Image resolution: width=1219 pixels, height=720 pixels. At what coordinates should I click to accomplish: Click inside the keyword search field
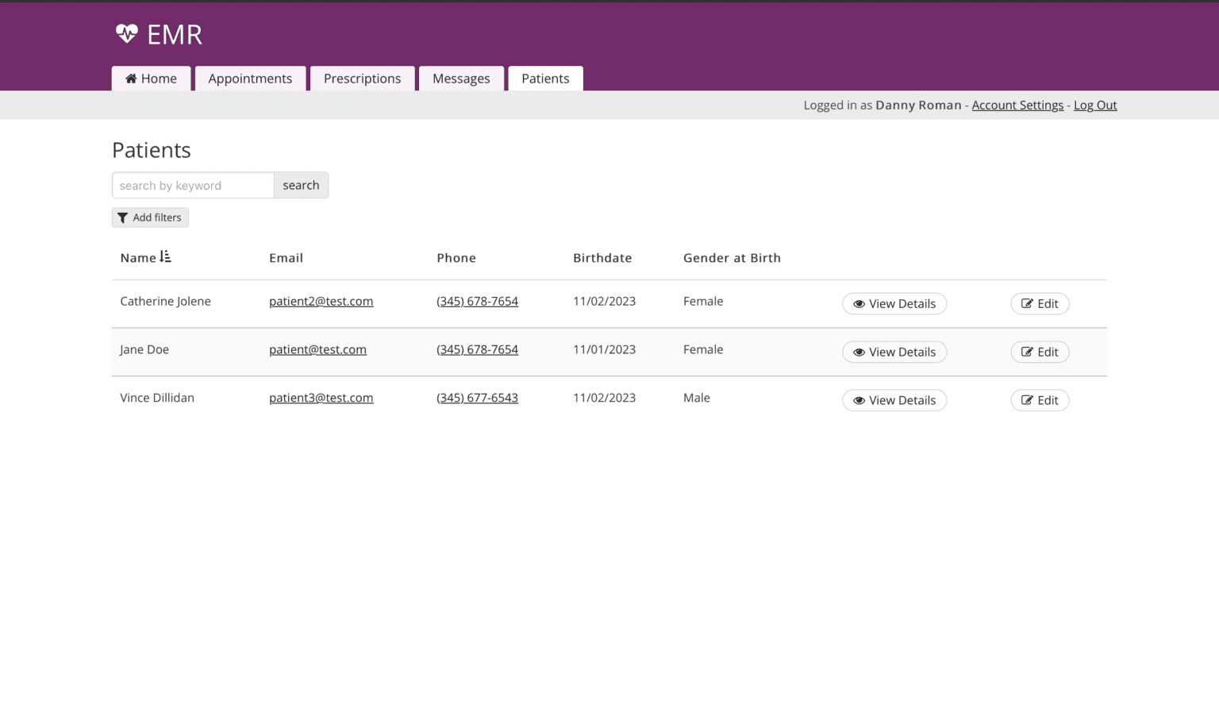click(192, 185)
